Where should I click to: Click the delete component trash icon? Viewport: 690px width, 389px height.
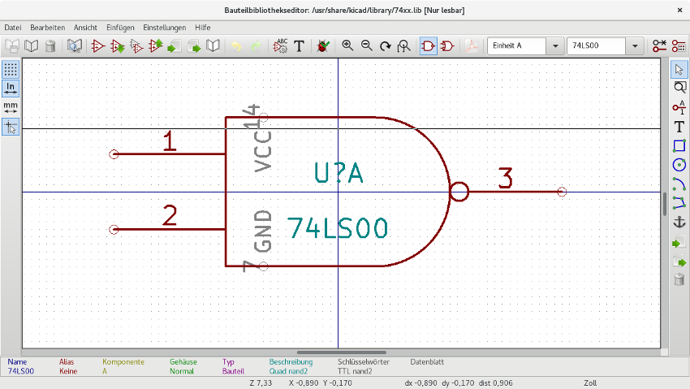(x=50, y=46)
